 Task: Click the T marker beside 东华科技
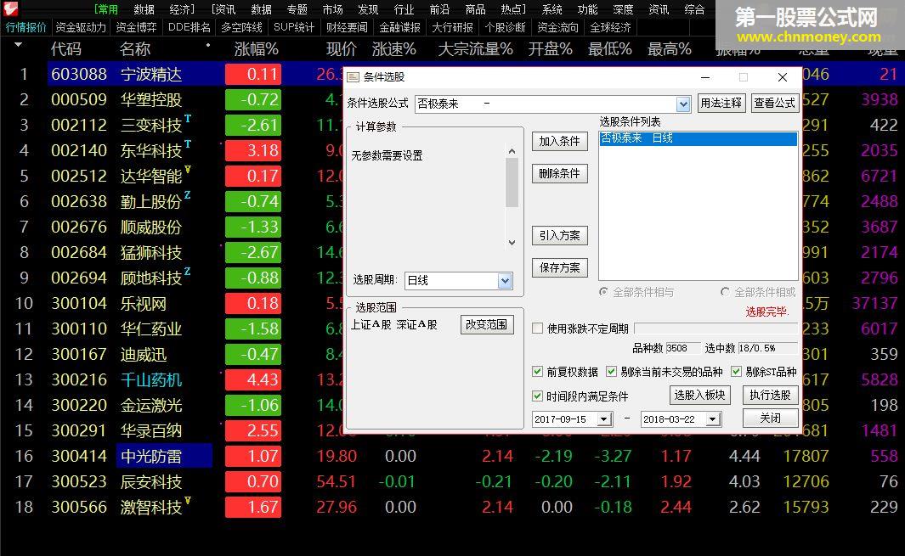click(x=188, y=144)
